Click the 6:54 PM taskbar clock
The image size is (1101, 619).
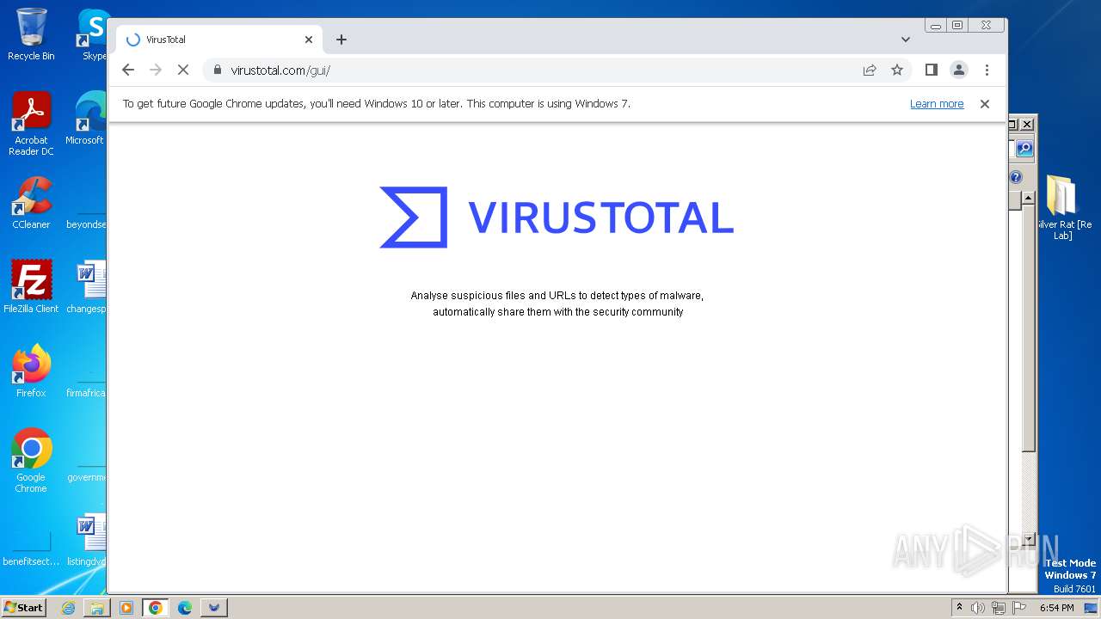(x=1057, y=608)
